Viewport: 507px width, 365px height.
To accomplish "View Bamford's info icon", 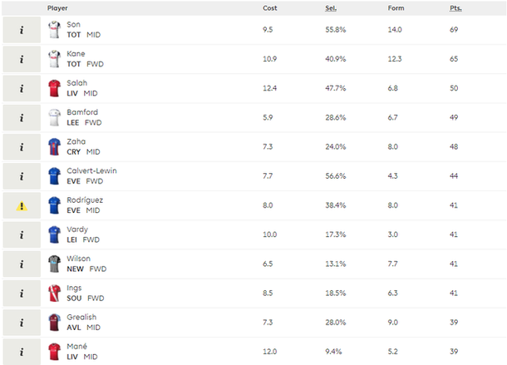I will tap(22, 118).
